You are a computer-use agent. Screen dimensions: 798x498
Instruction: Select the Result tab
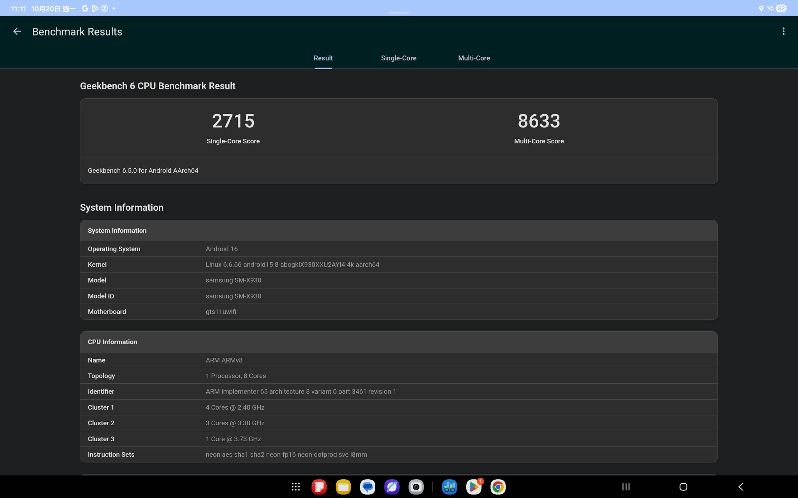[323, 58]
